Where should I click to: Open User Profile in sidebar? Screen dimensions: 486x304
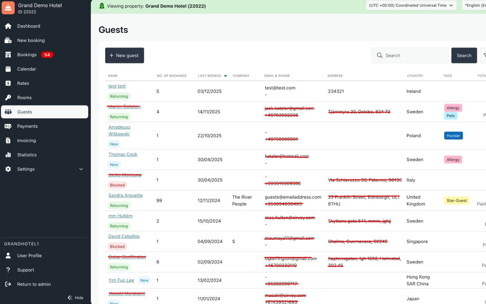[29, 256]
